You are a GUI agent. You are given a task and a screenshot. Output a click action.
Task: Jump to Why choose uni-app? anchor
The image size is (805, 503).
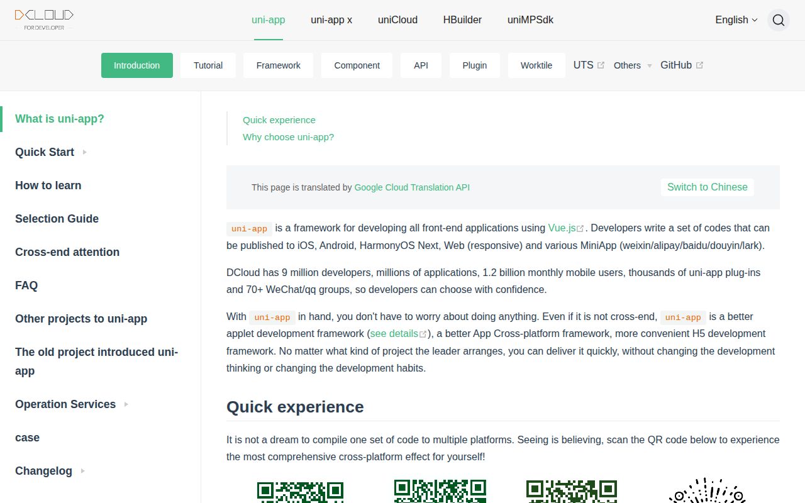[x=288, y=137]
